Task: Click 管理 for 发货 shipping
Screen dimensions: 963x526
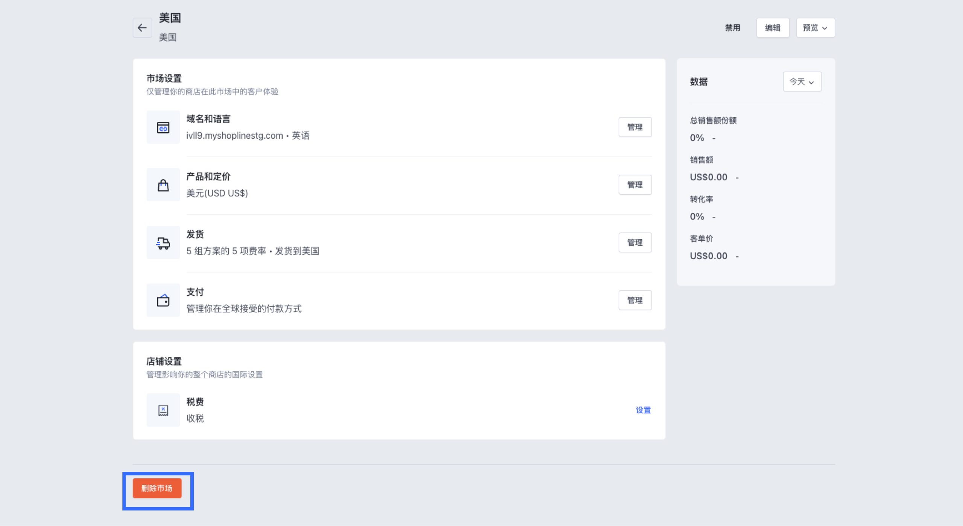Action: pyautogui.click(x=635, y=243)
